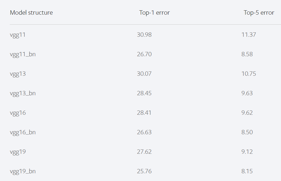This screenshot has width=281, height=181.
Task: Select the vgg16 model name
Action: pos(18,113)
